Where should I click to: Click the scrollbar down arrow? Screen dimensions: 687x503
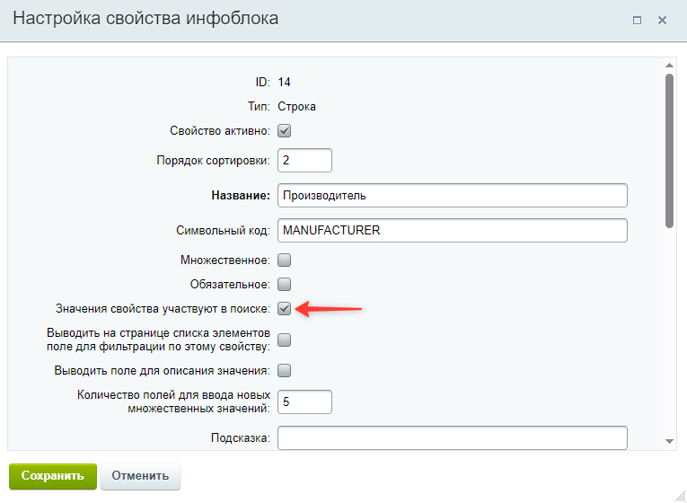[669, 441]
